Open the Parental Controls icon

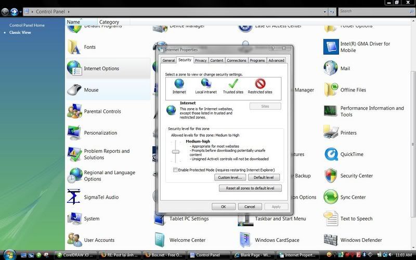(x=75, y=111)
